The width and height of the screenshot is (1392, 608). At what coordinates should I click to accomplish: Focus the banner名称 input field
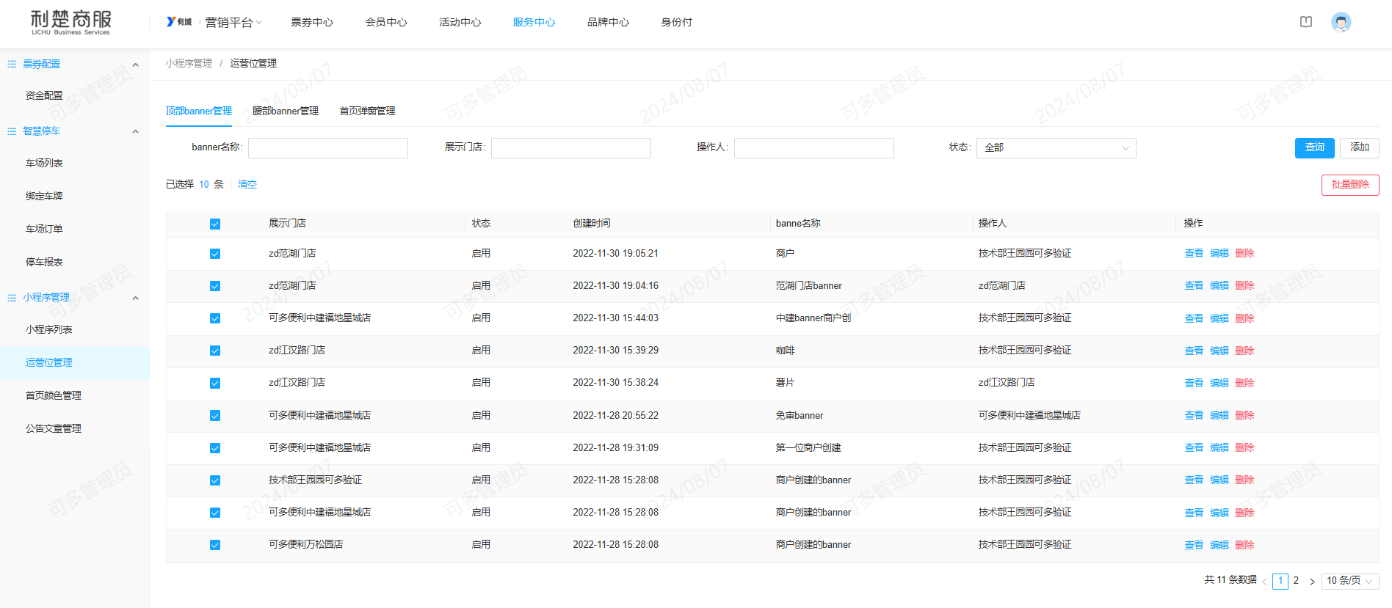(328, 148)
